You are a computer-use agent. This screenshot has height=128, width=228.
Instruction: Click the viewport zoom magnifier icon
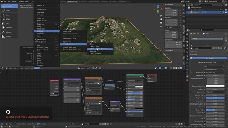(161, 16)
